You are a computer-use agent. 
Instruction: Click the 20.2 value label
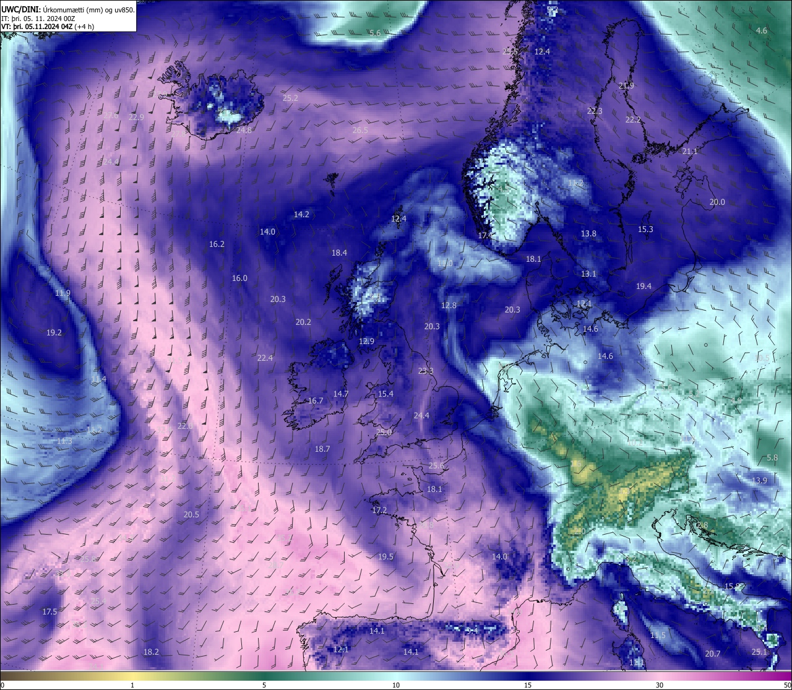303,322
